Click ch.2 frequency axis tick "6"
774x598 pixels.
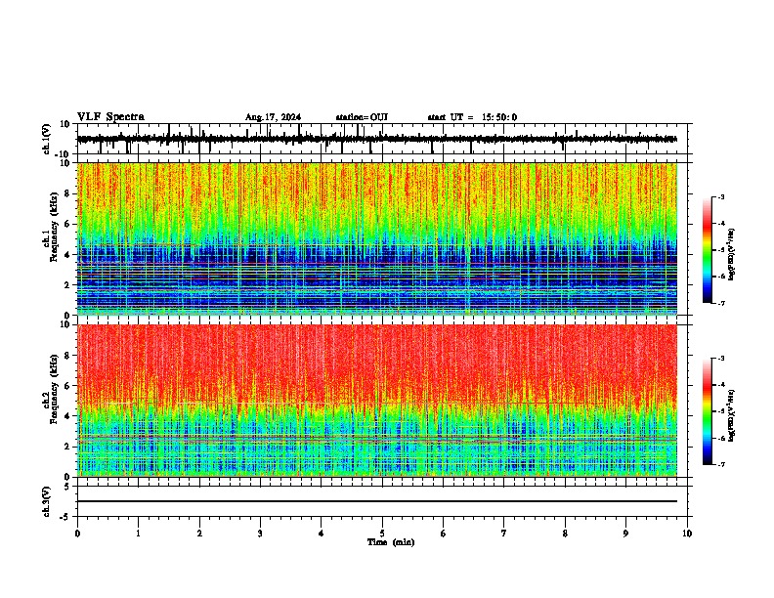pos(68,386)
